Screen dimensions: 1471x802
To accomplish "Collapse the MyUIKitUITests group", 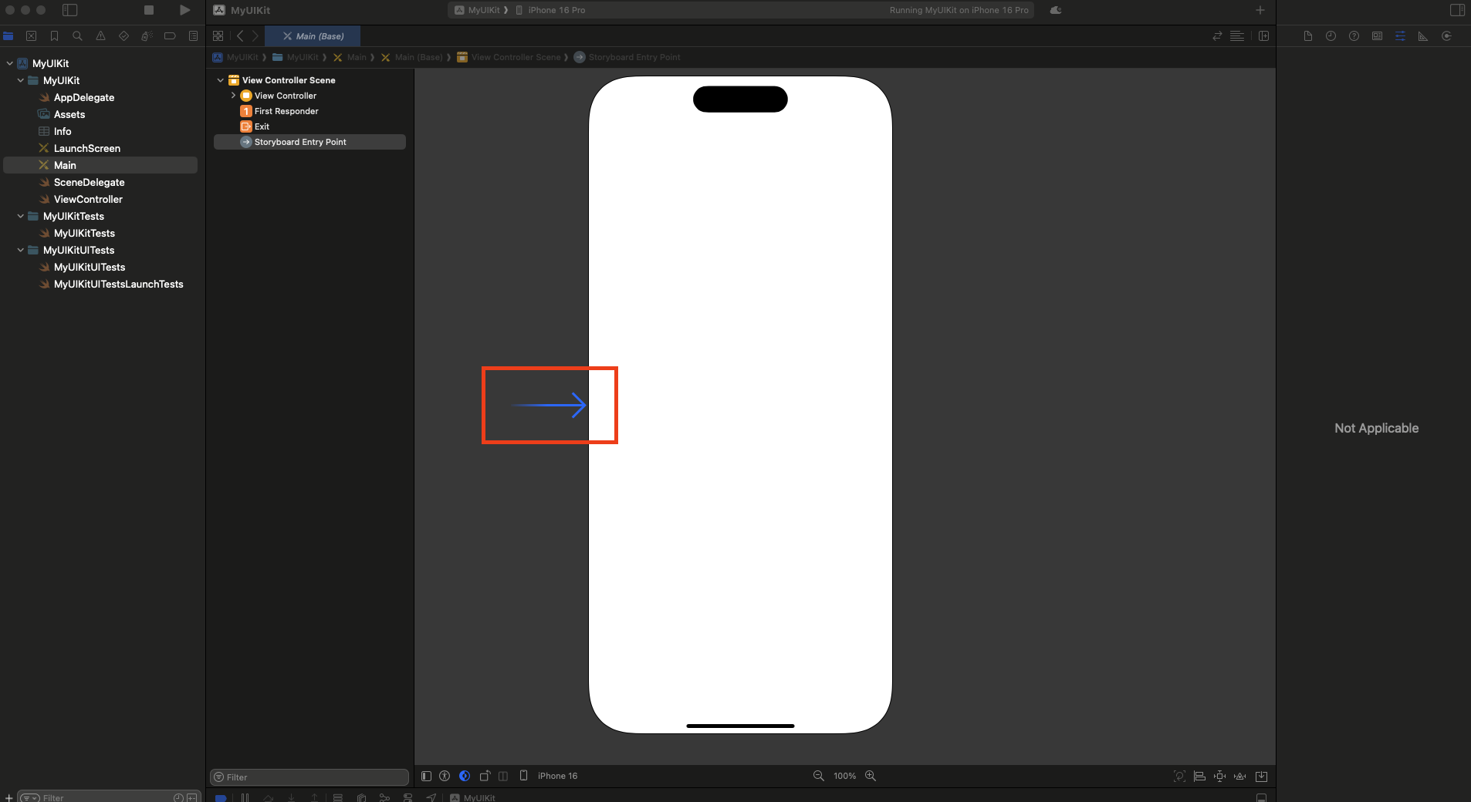I will coord(20,250).
